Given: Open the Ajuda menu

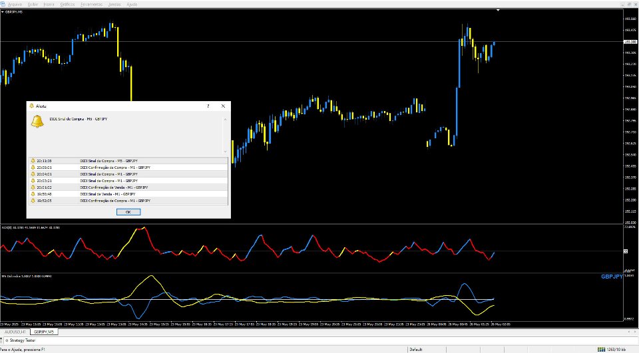Looking at the screenshot, I should [132, 5].
